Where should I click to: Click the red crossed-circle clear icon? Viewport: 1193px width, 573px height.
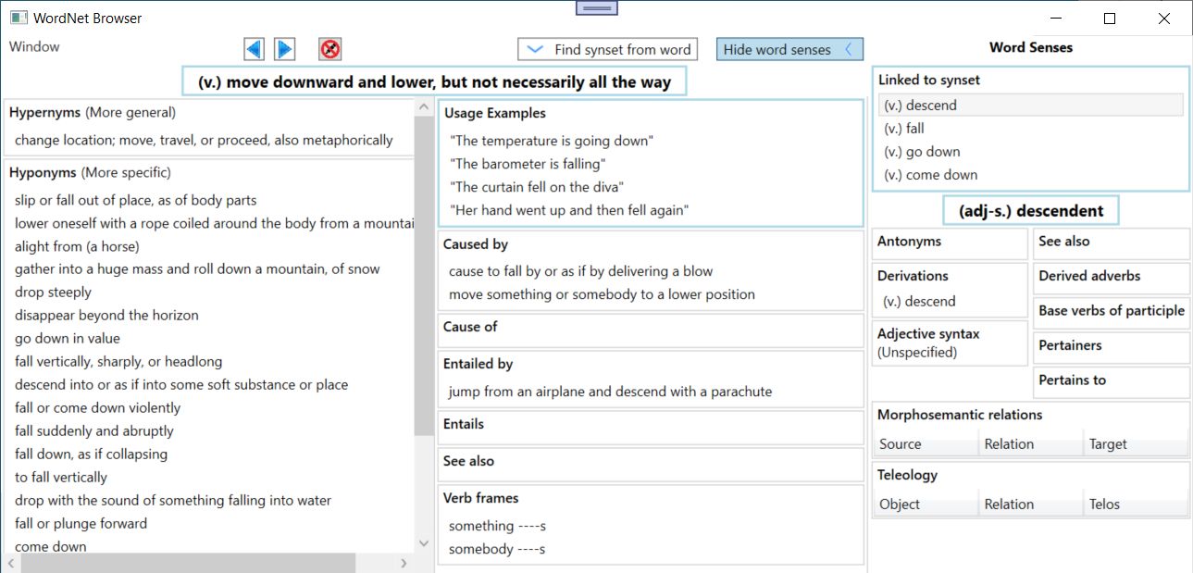330,49
